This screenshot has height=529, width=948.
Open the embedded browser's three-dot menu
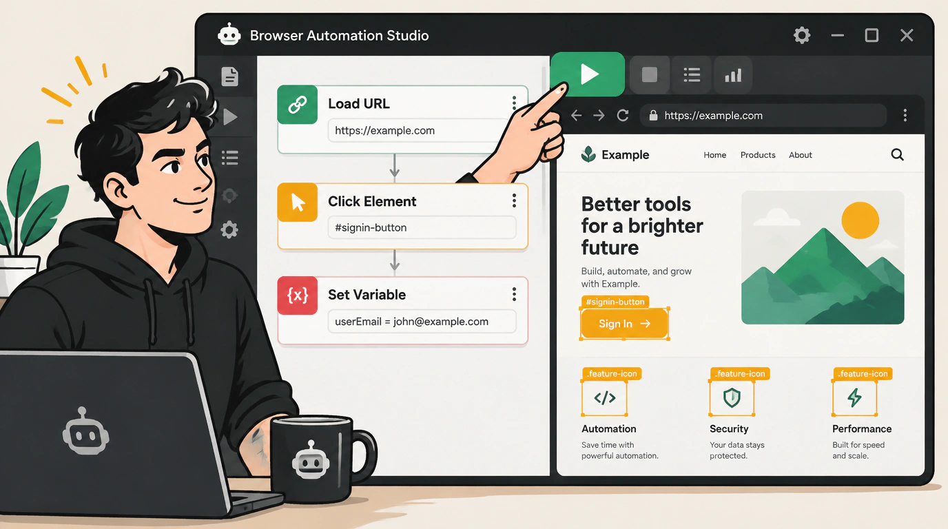[905, 116]
